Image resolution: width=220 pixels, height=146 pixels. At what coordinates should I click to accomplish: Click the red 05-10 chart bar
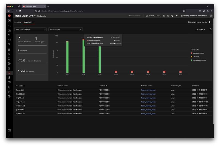[116, 72]
